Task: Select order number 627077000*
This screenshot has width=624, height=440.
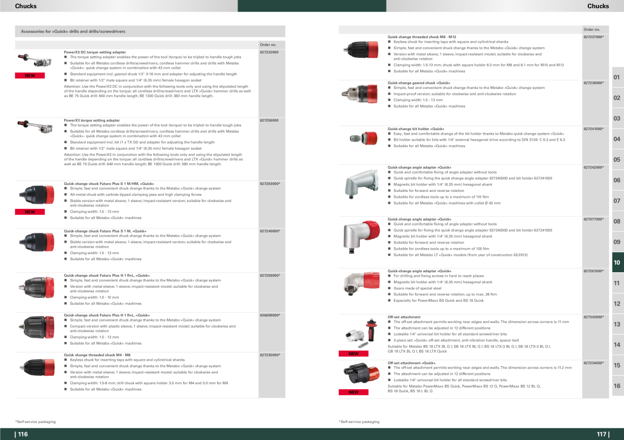Action: click(594, 219)
